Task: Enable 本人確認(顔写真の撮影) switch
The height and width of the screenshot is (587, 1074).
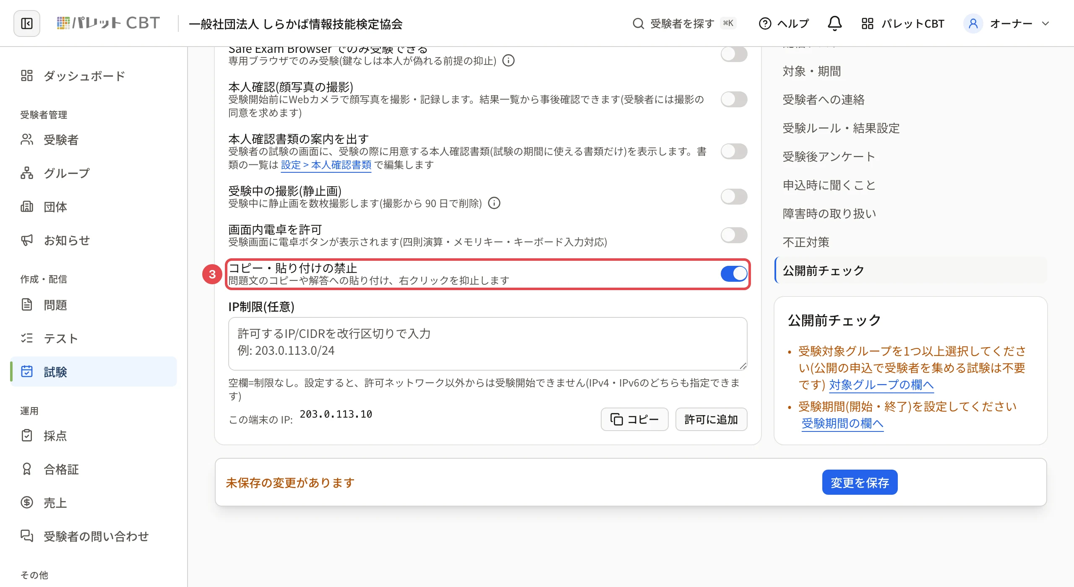Action: click(x=734, y=99)
